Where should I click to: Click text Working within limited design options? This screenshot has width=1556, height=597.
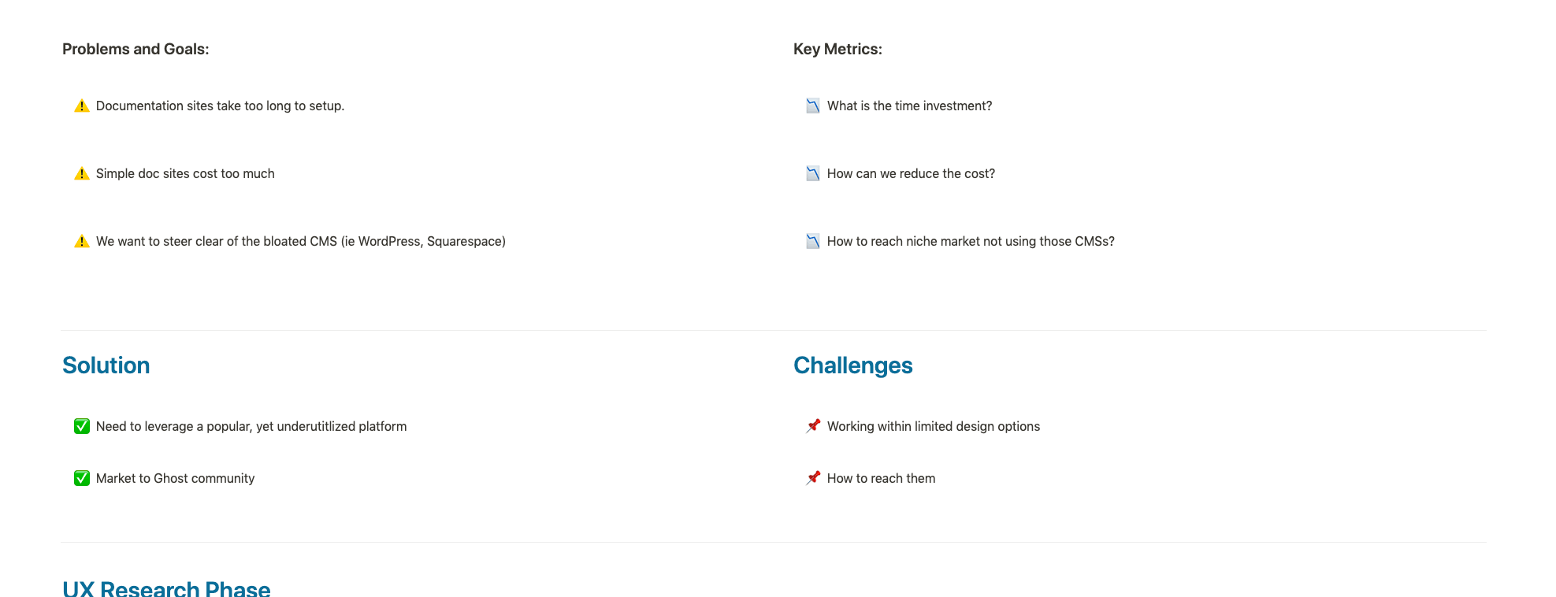(933, 426)
